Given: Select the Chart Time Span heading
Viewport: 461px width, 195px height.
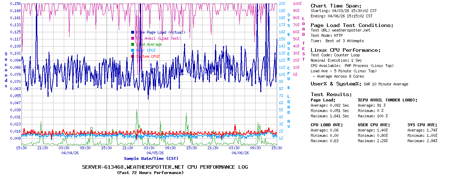Looking at the screenshot, I should pyautogui.click(x=336, y=6).
